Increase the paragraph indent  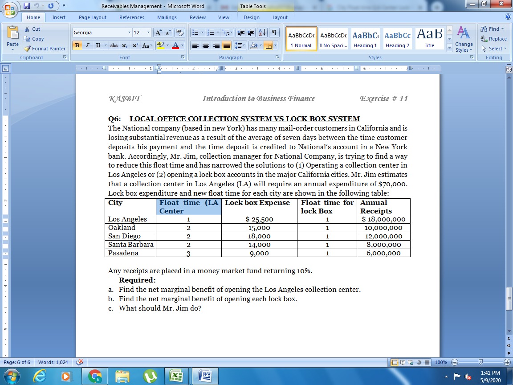pyautogui.click(x=251, y=33)
